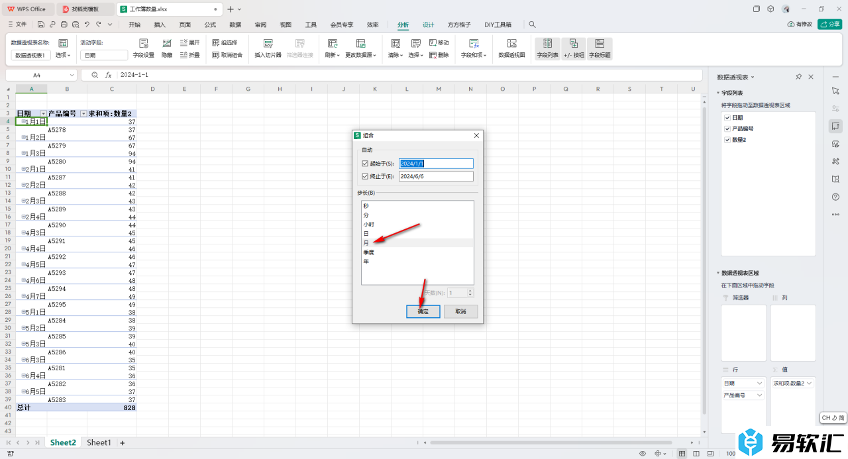Open the 日期 column filter dropdown
Viewport: 848px width, 459px height.
click(x=44, y=114)
